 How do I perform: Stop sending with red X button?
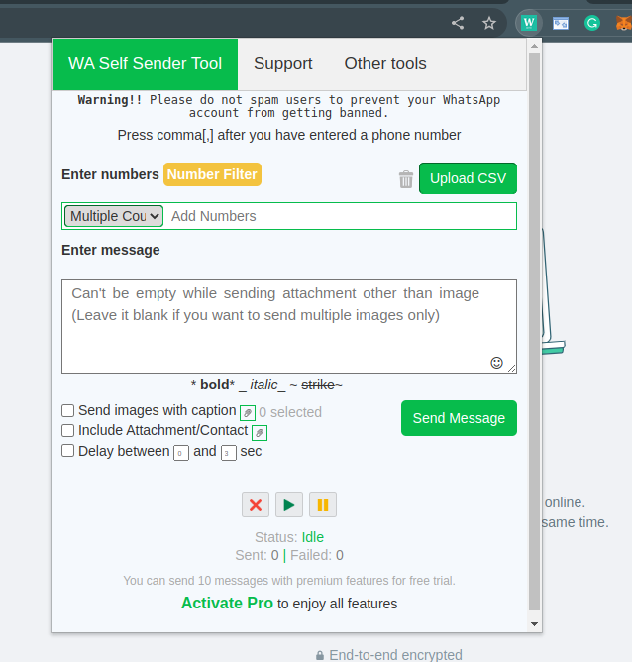point(256,504)
